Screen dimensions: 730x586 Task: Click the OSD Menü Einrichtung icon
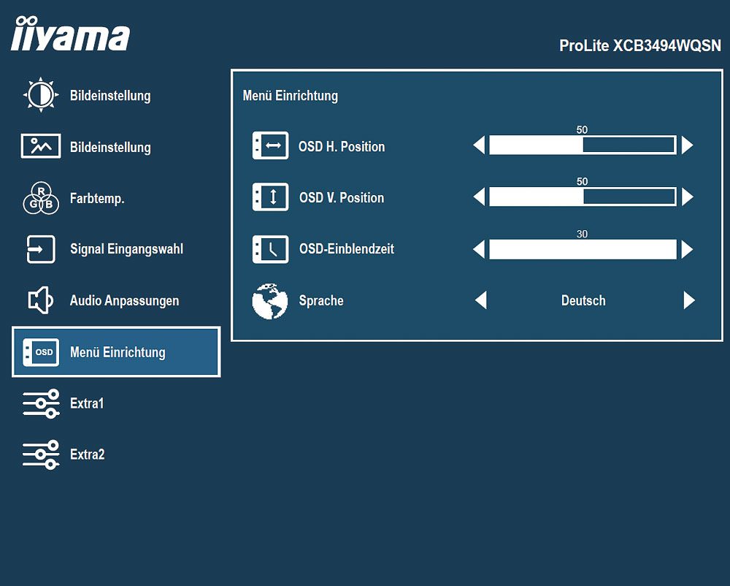click(41, 352)
